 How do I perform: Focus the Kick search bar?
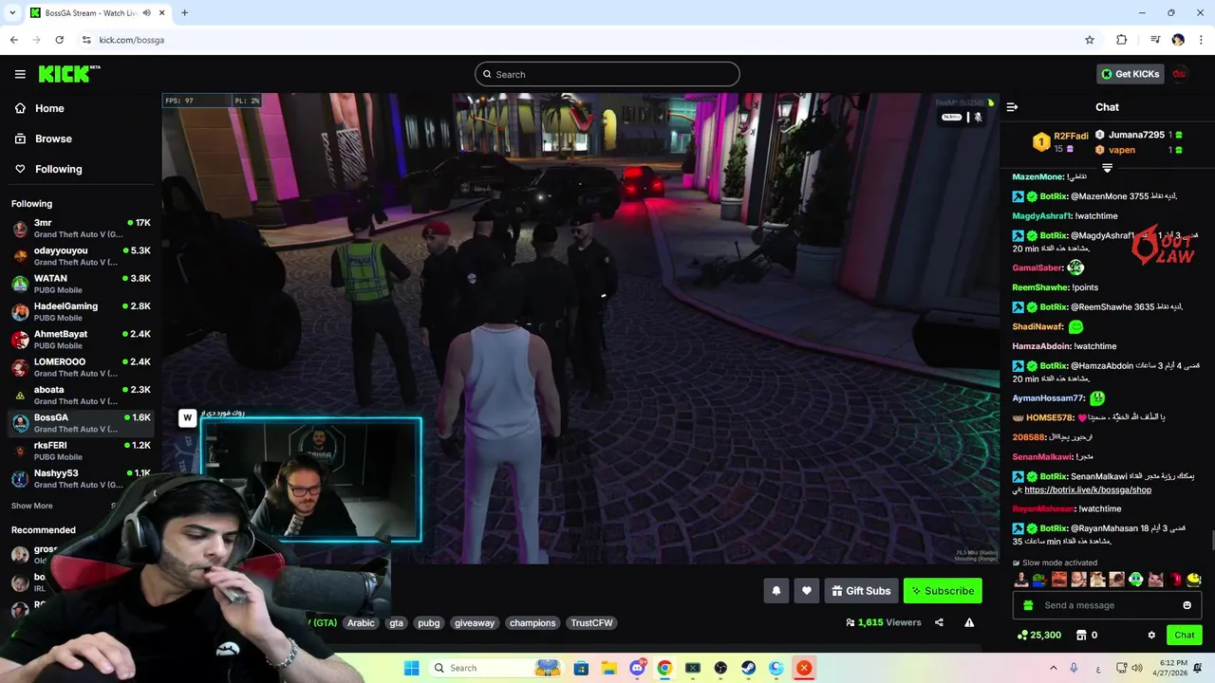[607, 74]
